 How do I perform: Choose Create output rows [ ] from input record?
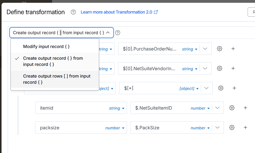click(57, 79)
